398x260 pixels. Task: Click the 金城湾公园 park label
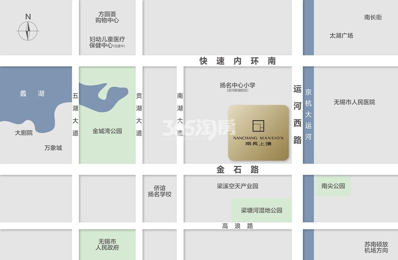(107, 131)
